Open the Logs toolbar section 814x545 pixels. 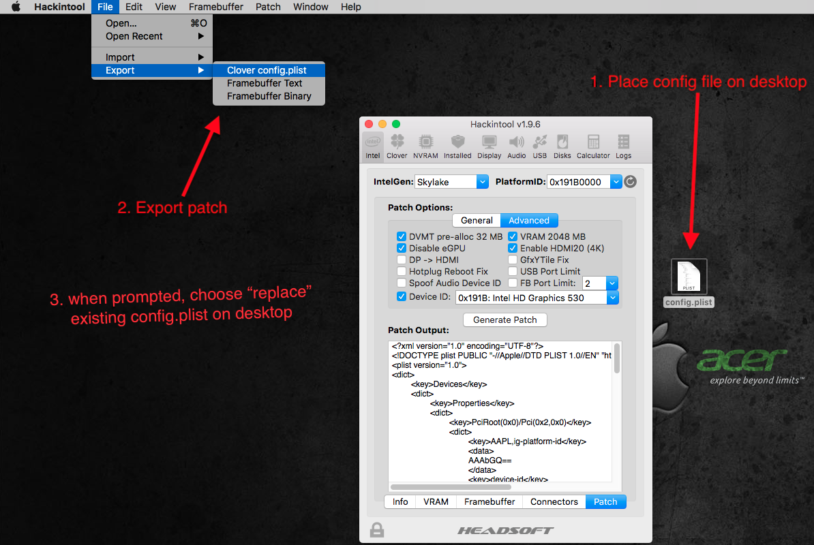624,146
